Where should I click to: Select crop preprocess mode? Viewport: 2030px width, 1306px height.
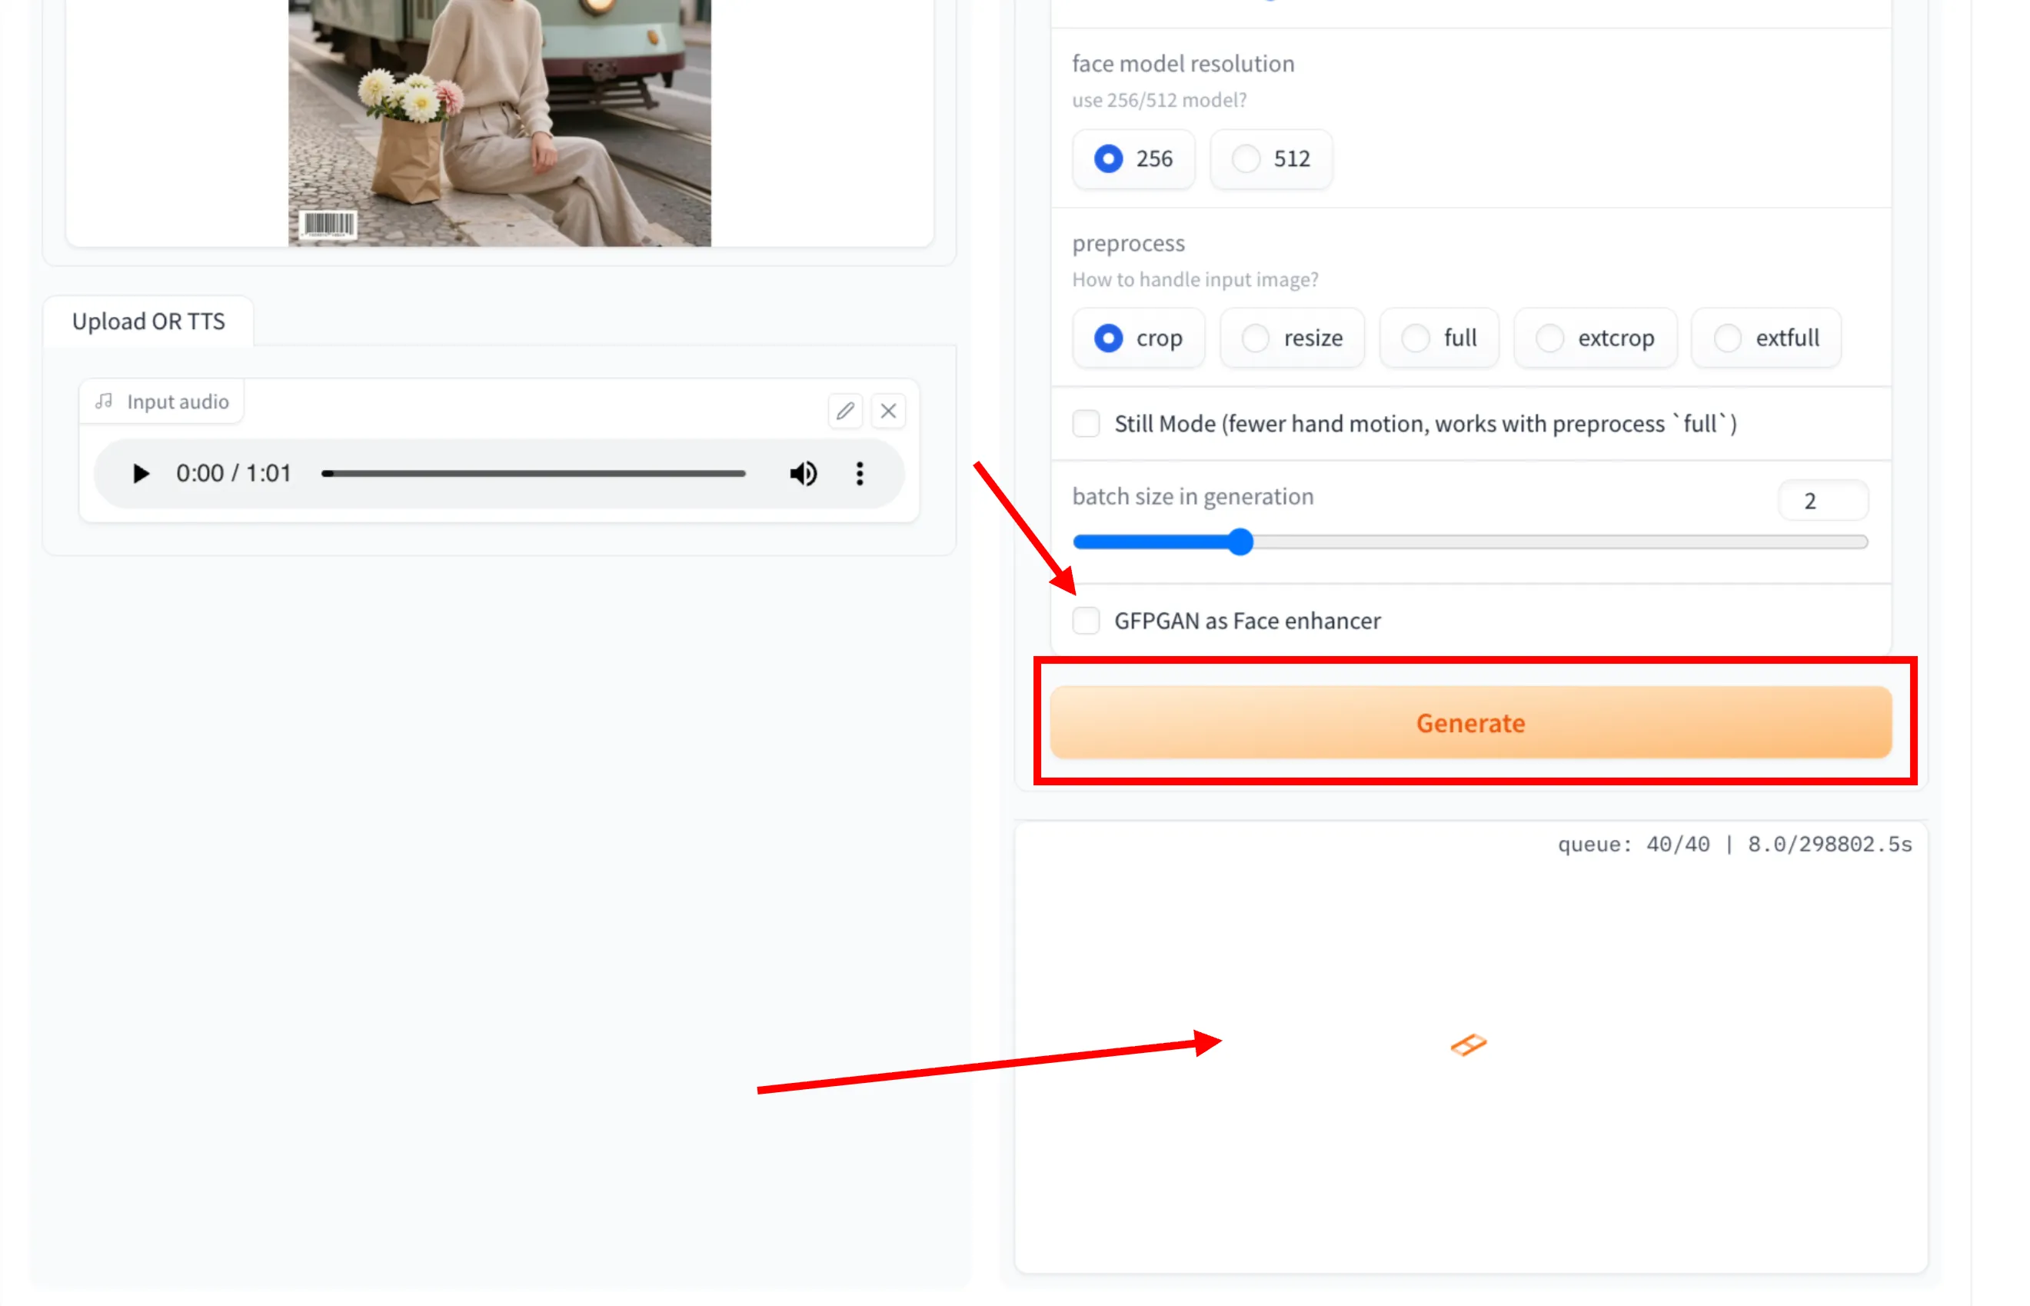[1108, 338]
